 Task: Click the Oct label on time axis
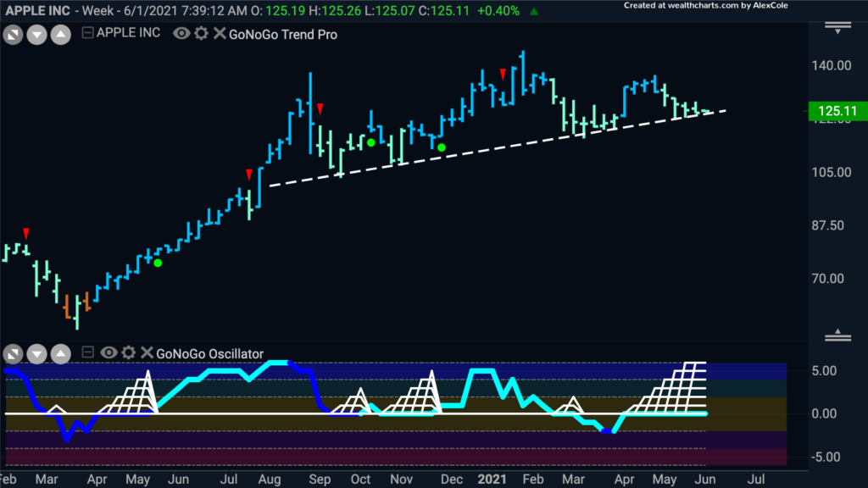coord(360,480)
